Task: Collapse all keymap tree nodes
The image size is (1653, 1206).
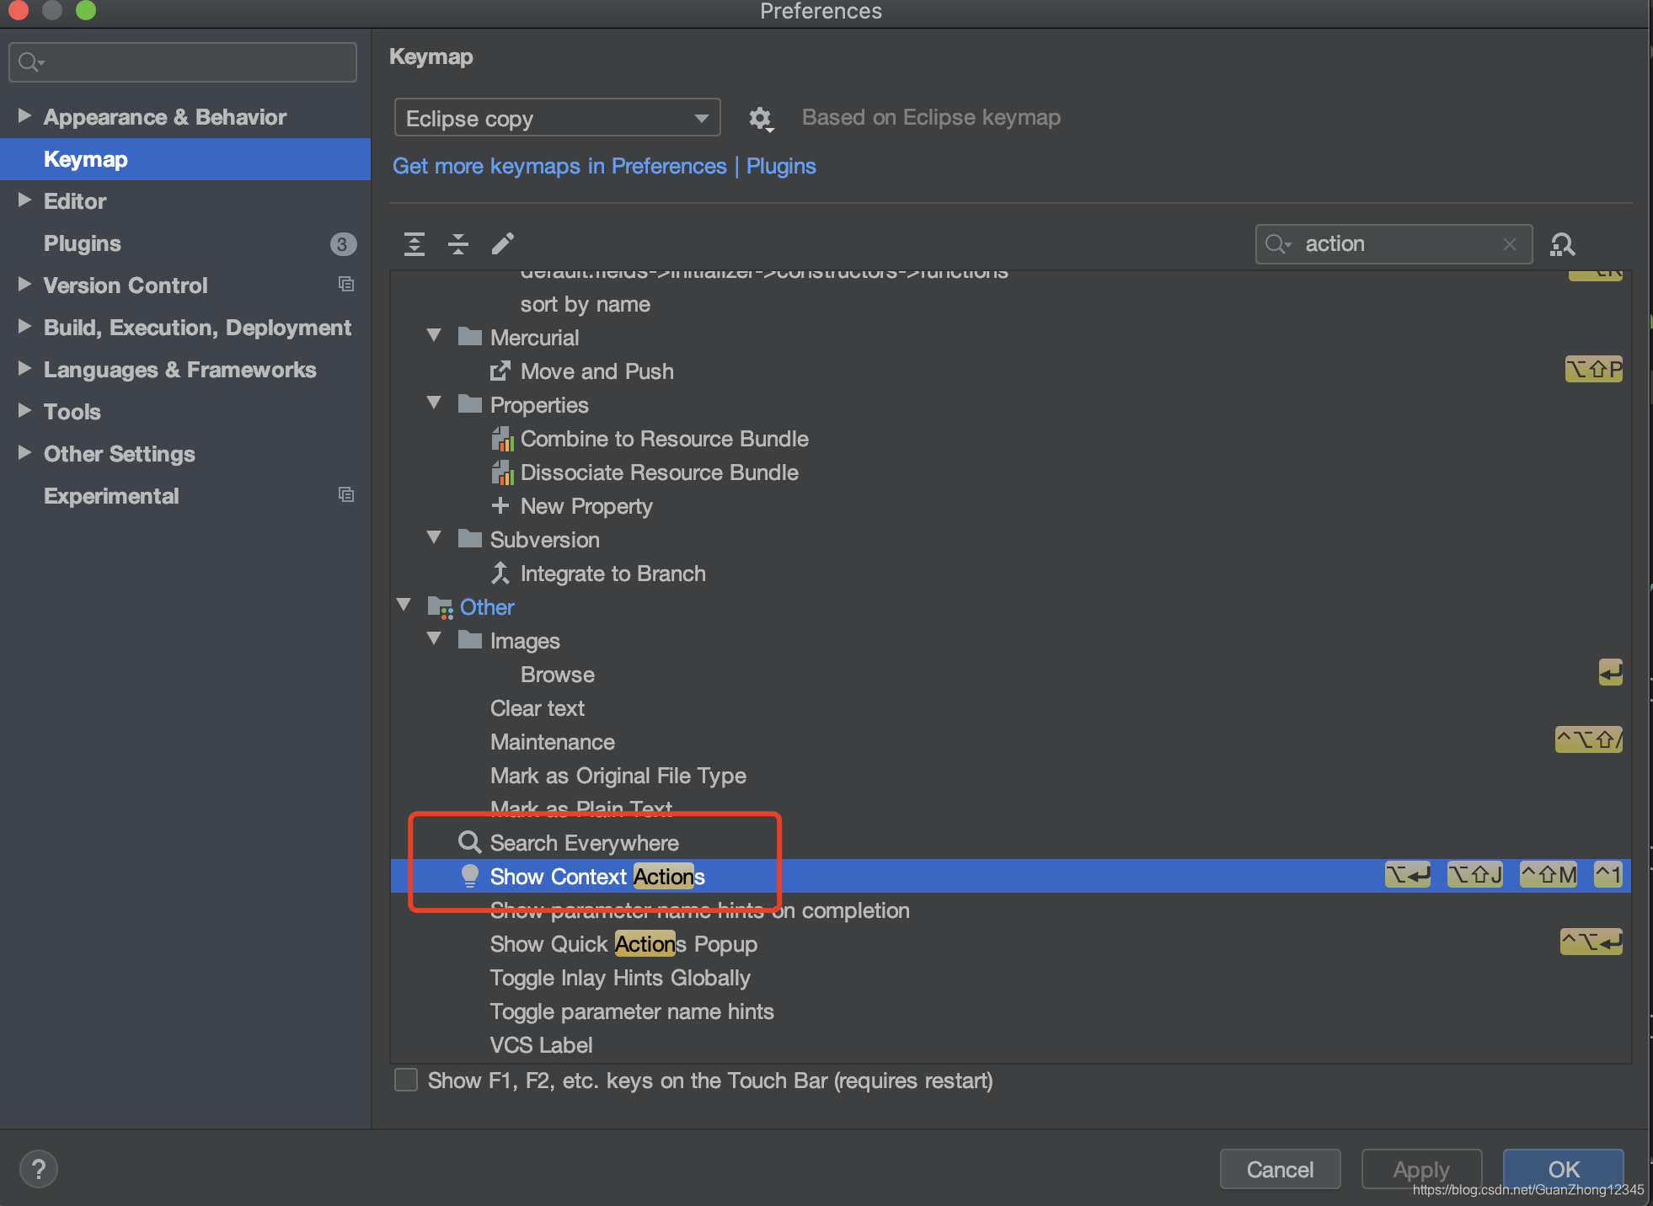Action: coord(458,243)
